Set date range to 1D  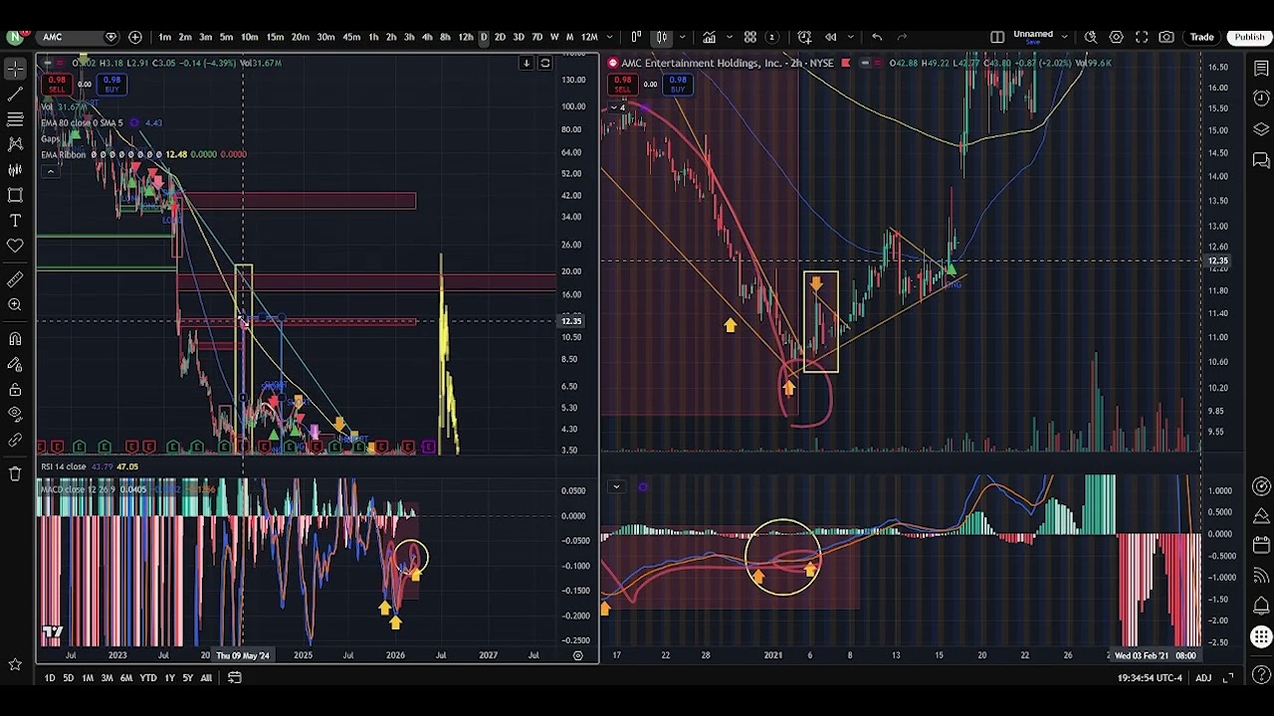coord(49,677)
